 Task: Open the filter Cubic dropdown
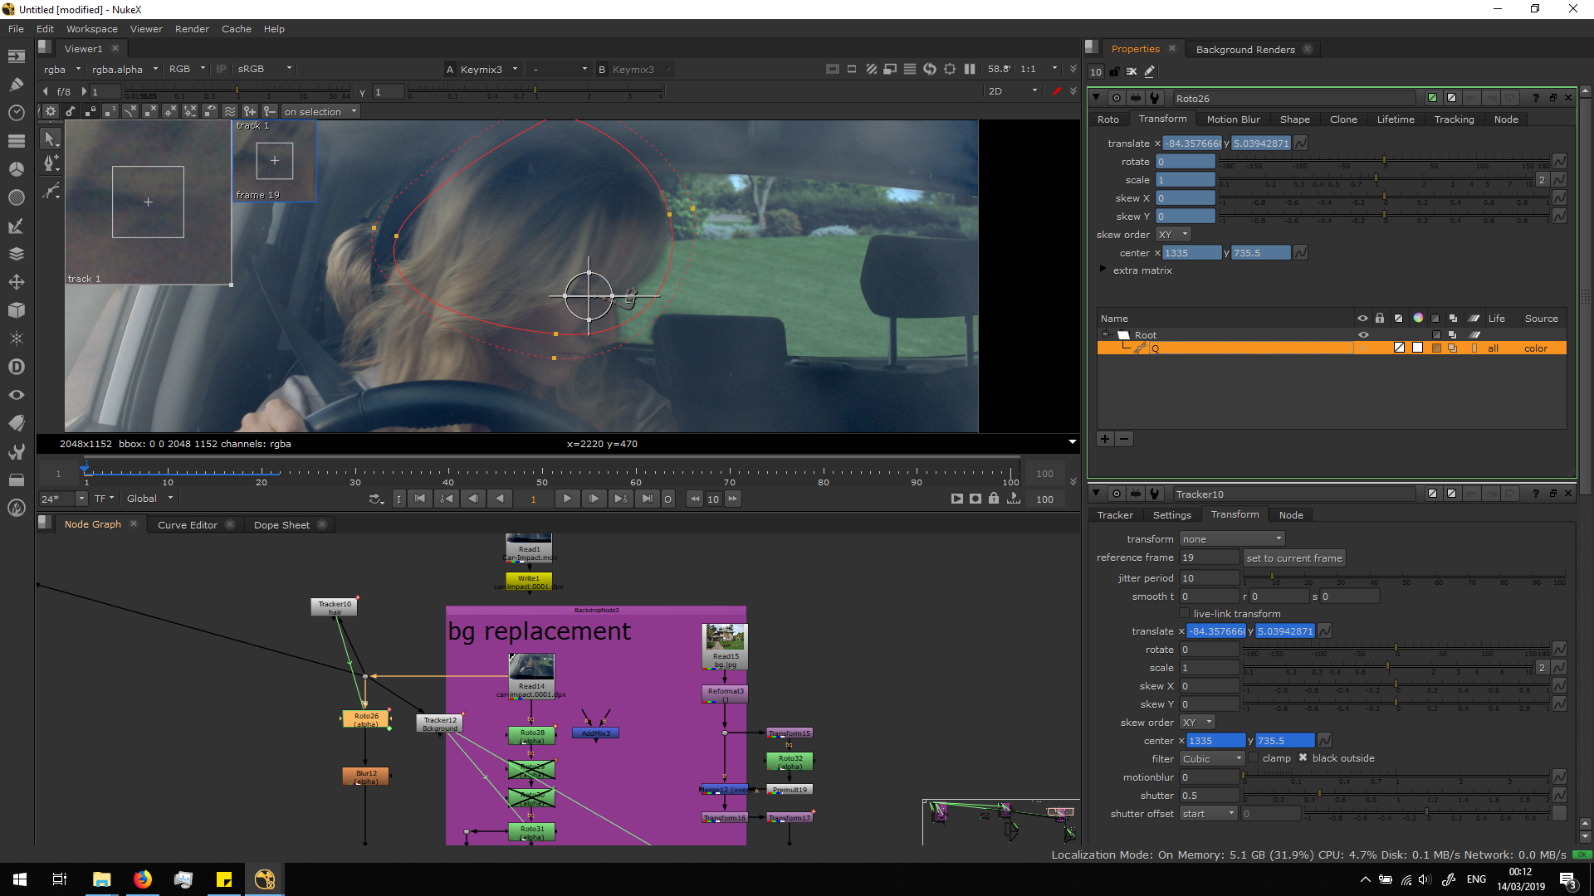[x=1211, y=759]
